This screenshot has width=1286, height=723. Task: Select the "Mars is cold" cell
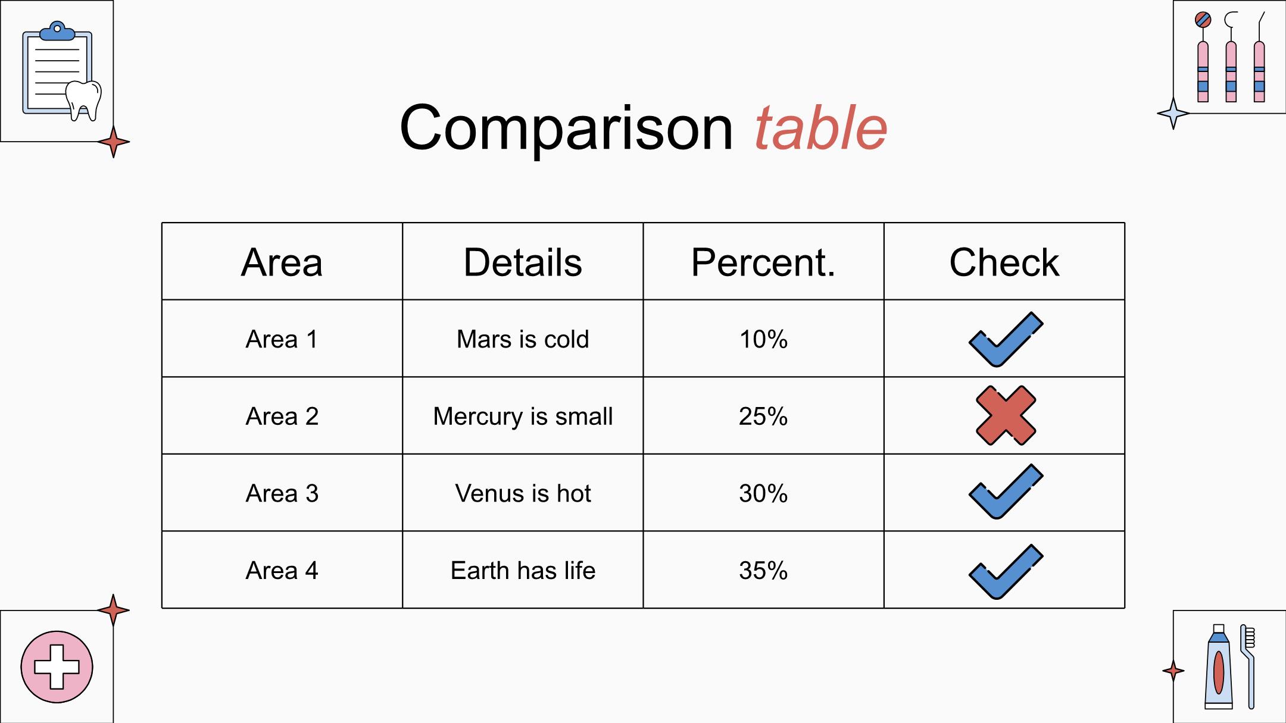coord(523,339)
